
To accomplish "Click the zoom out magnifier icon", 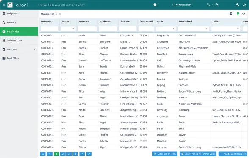I will click(x=208, y=5).
